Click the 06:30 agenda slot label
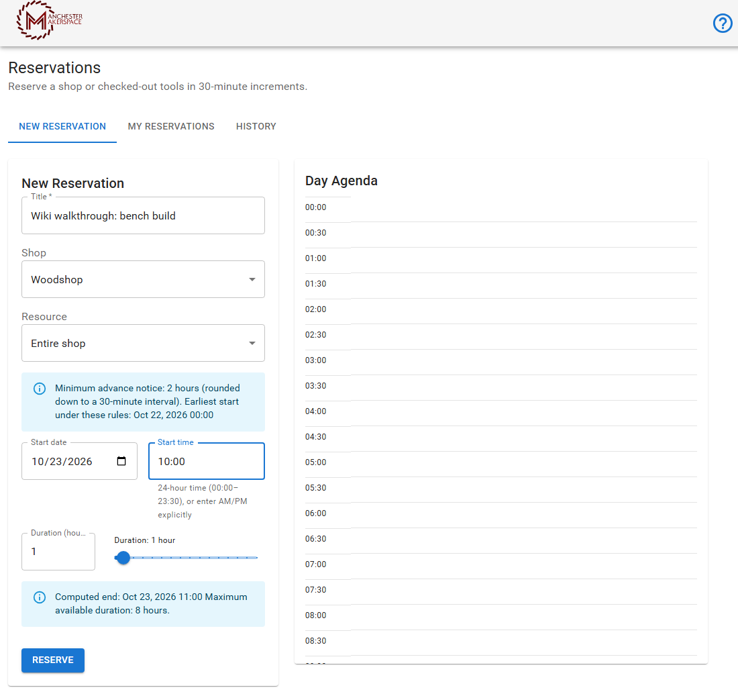Viewport: 738px width, 698px height. coord(315,538)
